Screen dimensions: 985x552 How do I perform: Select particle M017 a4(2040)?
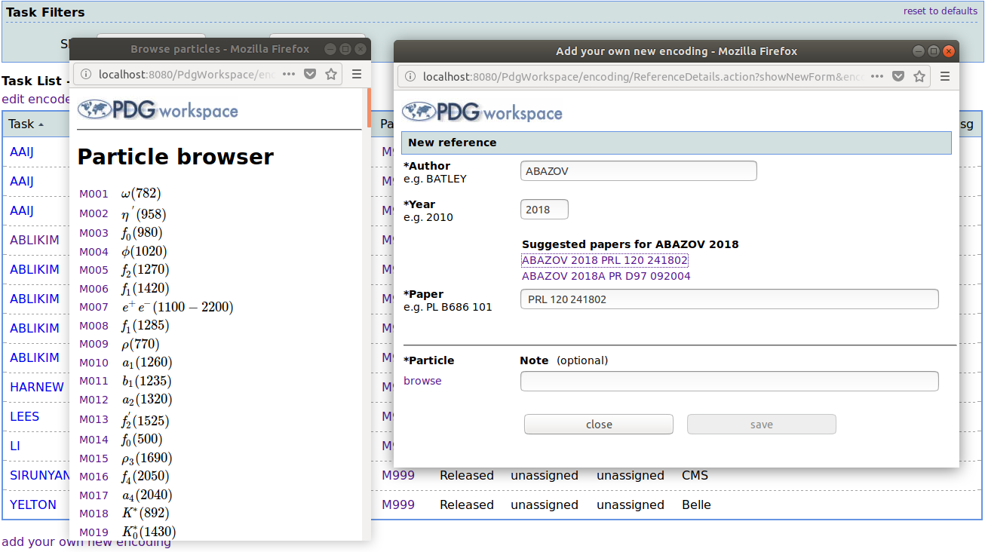[94, 495]
